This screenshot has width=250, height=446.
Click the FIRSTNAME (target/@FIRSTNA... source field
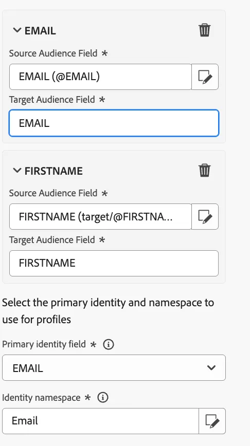pos(100,217)
